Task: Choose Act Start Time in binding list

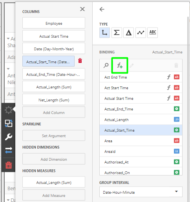Action: (141, 88)
